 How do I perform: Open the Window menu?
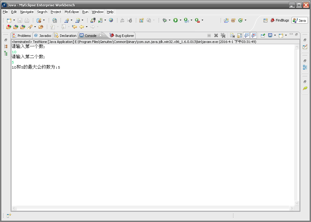(97, 12)
